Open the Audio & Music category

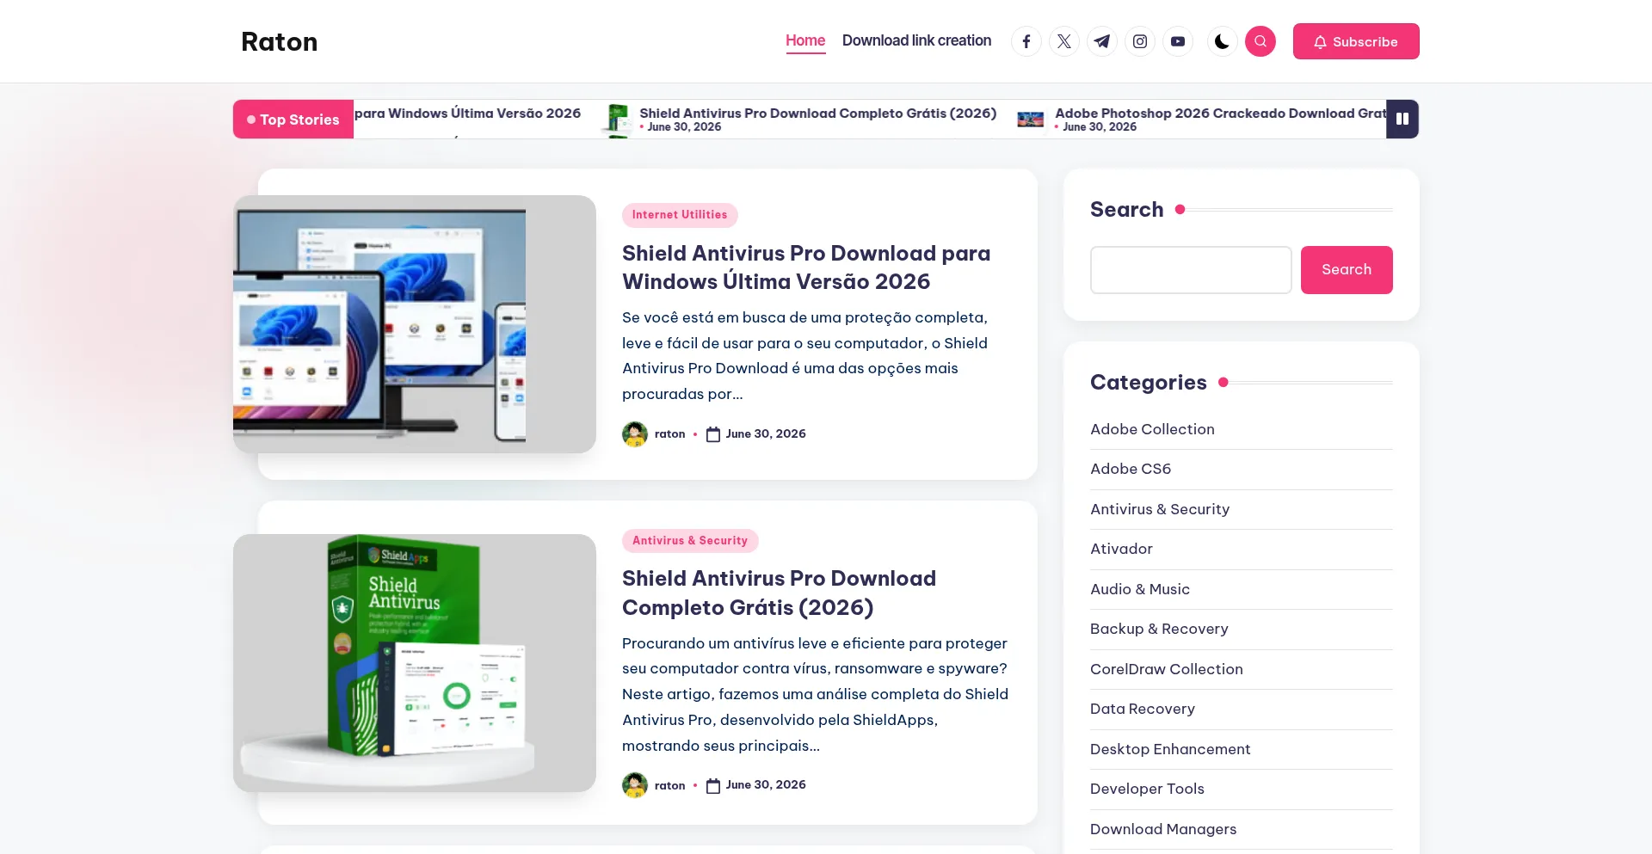[x=1140, y=589]
